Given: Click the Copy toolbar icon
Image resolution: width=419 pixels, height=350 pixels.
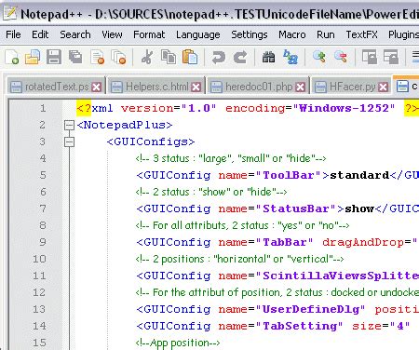Looking at the screenshot, I should [x=169, y=58].
